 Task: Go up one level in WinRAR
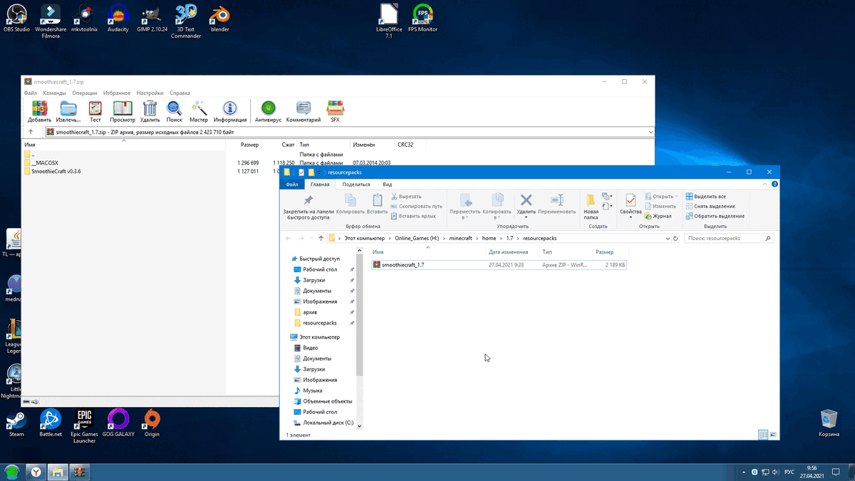click(x=31, y=132)
